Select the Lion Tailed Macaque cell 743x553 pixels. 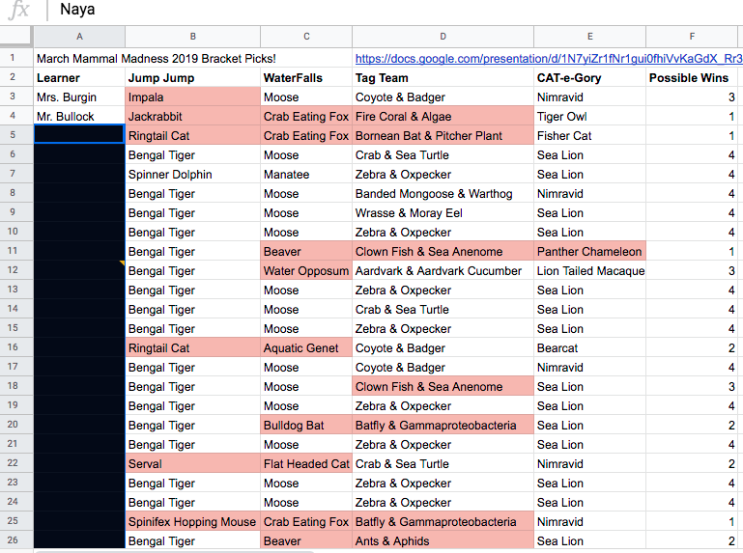click(x=590, y=271)
